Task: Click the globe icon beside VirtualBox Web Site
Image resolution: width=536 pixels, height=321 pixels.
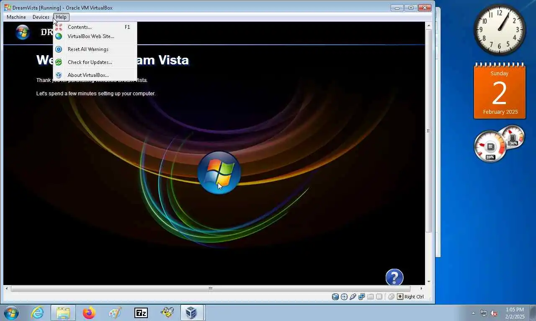Action: click(x=59, y=36)
